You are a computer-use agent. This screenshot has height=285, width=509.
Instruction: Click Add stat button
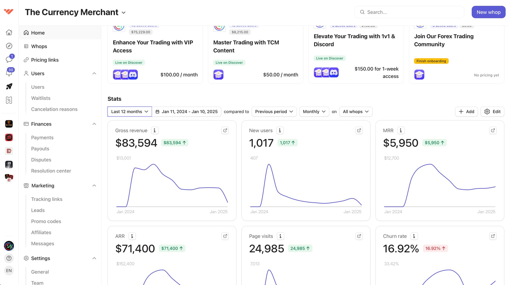[466, 112]
